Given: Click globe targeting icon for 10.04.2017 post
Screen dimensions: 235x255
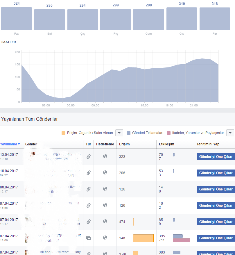Looking at the screenshot, I should click(105, 172).
